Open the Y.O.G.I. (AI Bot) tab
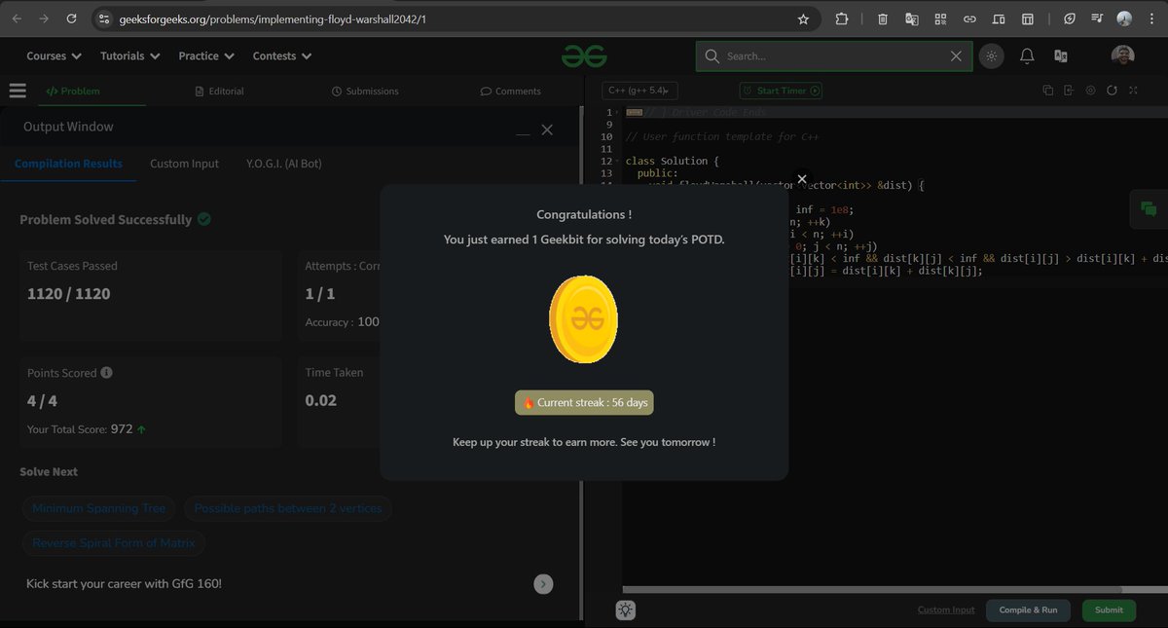This screenshot has height=628, width=1168. tap(283, 164)
